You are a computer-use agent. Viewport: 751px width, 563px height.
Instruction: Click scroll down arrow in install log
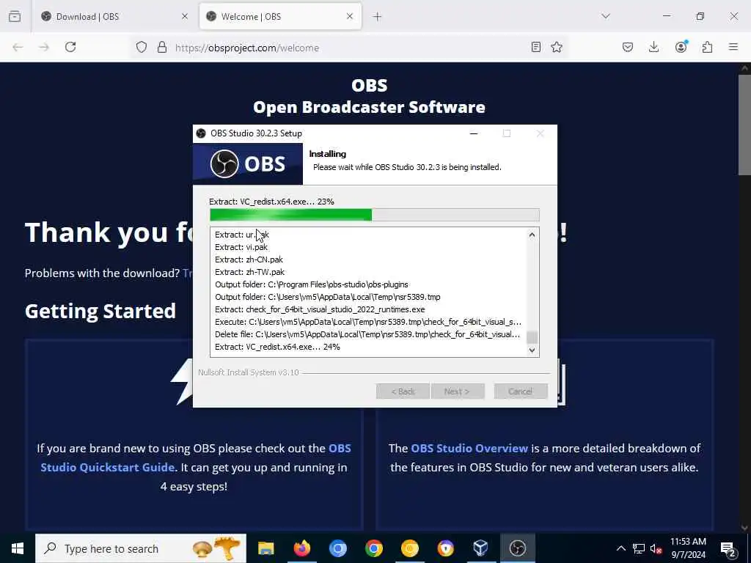[532, 350]
